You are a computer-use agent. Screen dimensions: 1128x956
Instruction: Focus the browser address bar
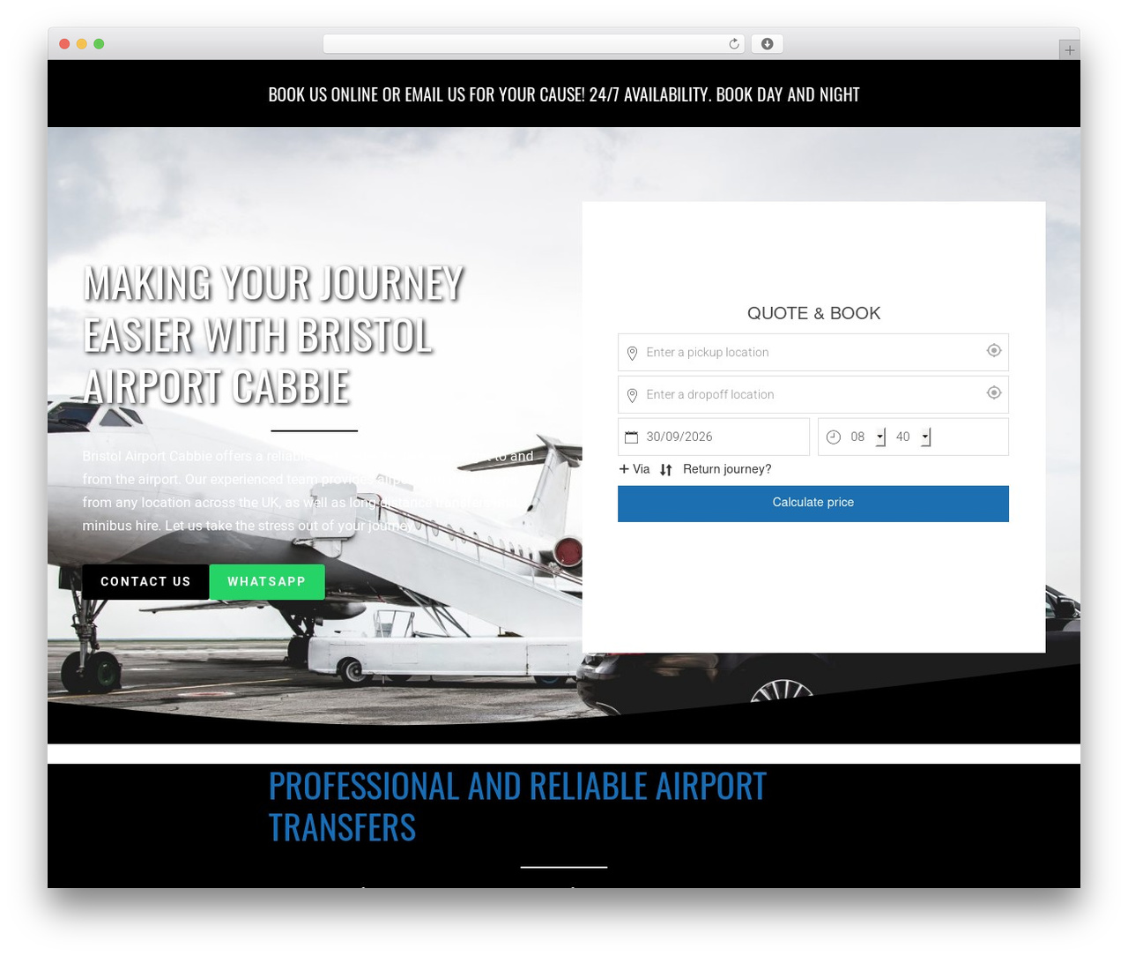tap(534, 44)
